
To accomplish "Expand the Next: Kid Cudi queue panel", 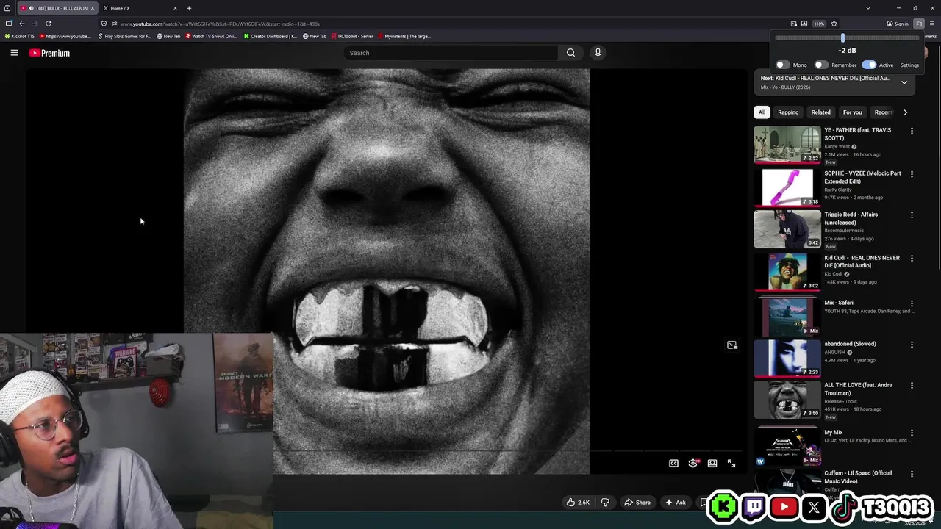I will 904,82.
